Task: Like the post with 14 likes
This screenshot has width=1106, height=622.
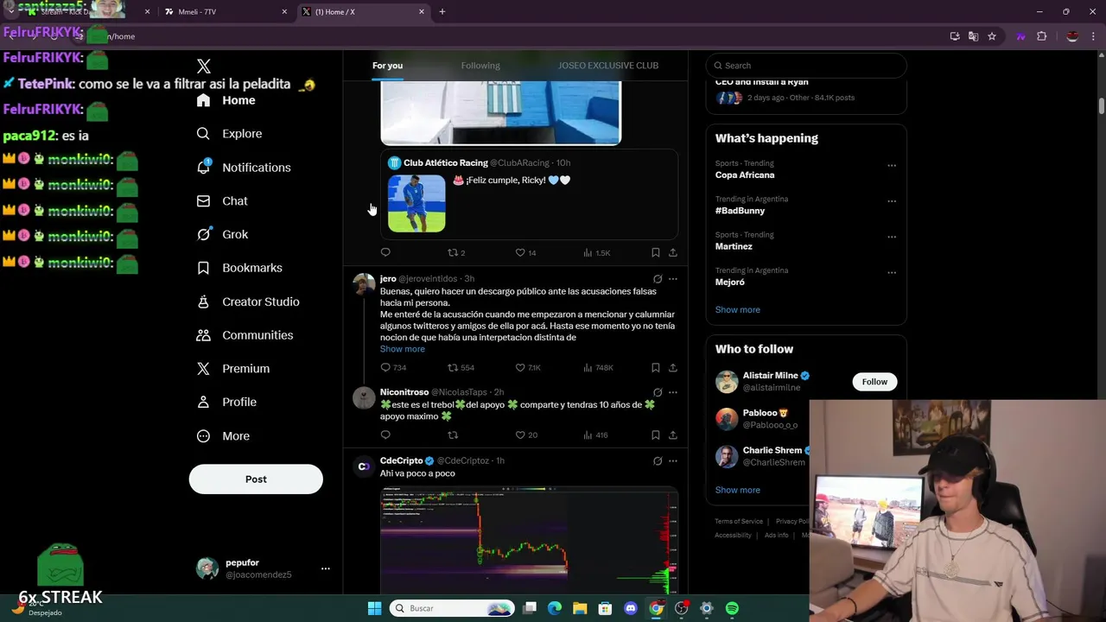Action: [525, 252]
